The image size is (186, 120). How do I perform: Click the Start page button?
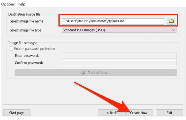[17, 112]
